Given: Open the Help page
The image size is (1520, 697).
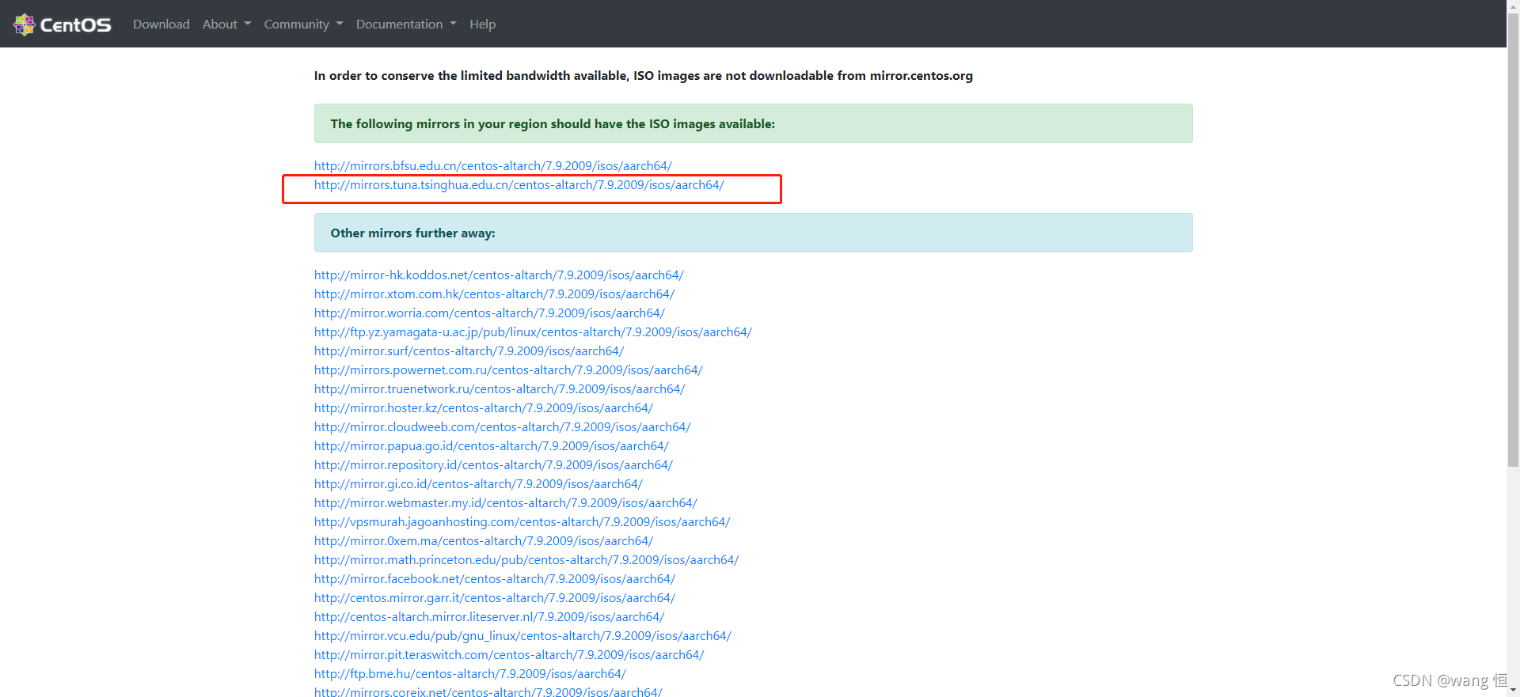Looking at the screenshot, I should [482, 25].
